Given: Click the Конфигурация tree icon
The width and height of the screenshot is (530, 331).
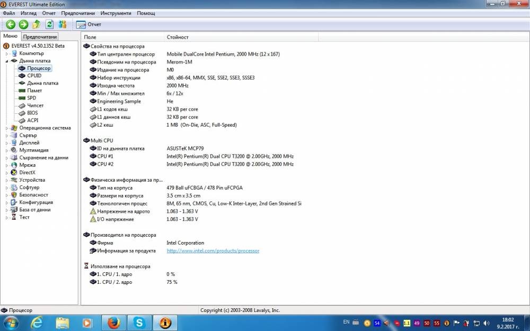Looking at the screenshot, I should (x=14, y=202).
